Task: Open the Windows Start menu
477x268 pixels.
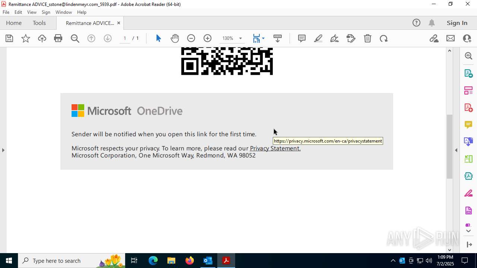Action: (9, 261)
